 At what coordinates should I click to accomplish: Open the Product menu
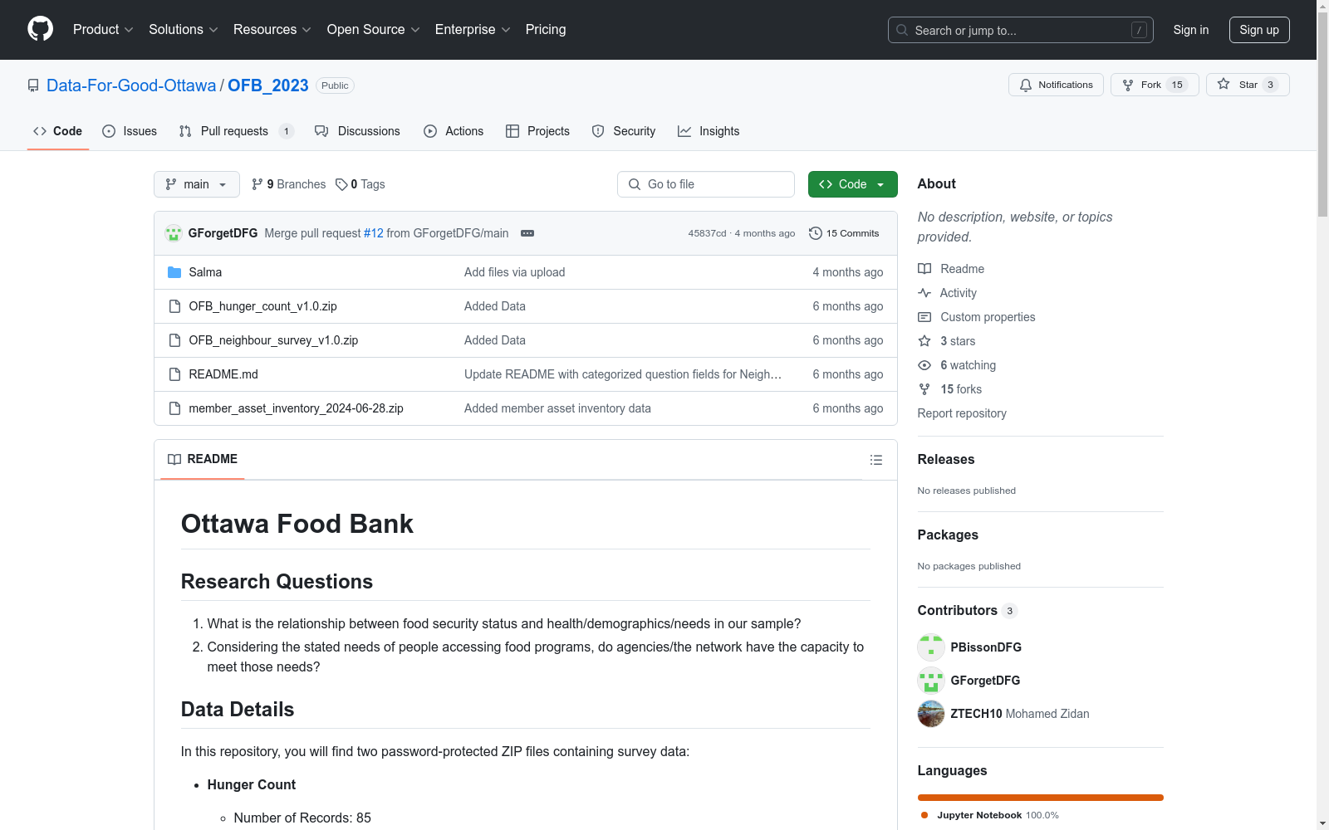click(103, 30)
